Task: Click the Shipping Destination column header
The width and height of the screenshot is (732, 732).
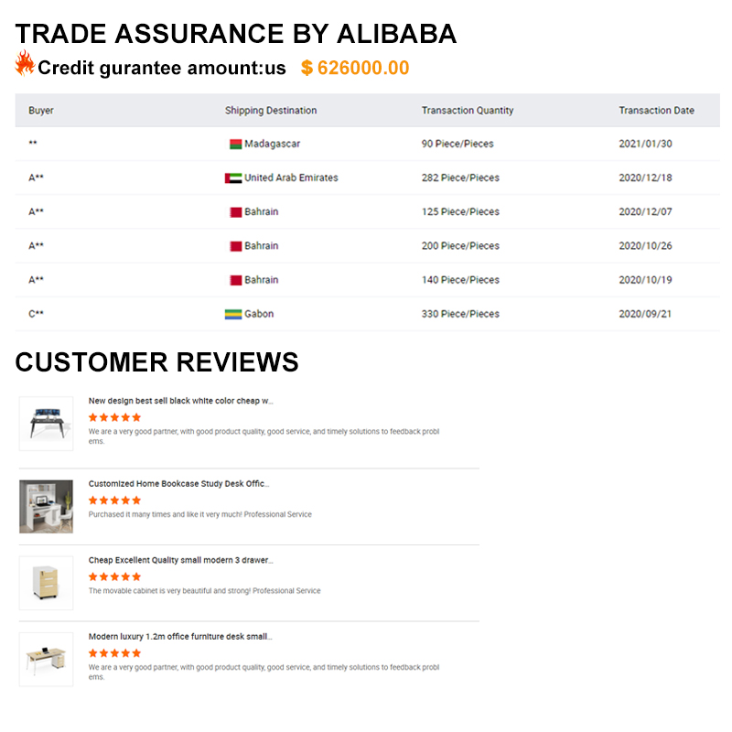Action: [x=271, y=111]
